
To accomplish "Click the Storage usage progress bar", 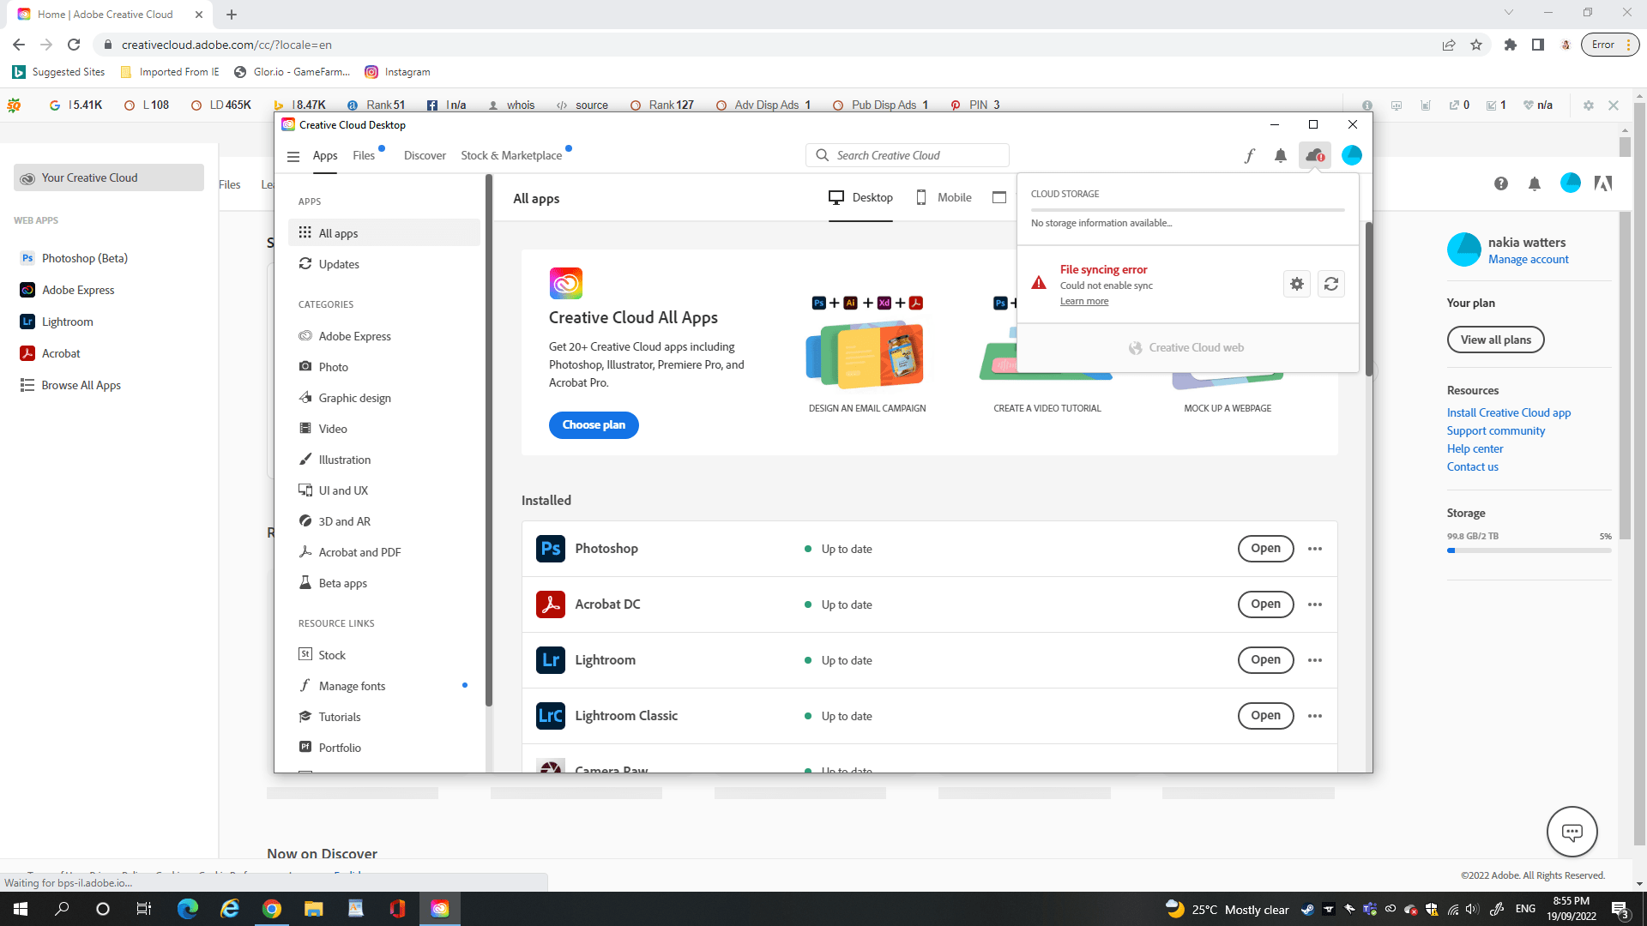I will tap(1529, 550).
